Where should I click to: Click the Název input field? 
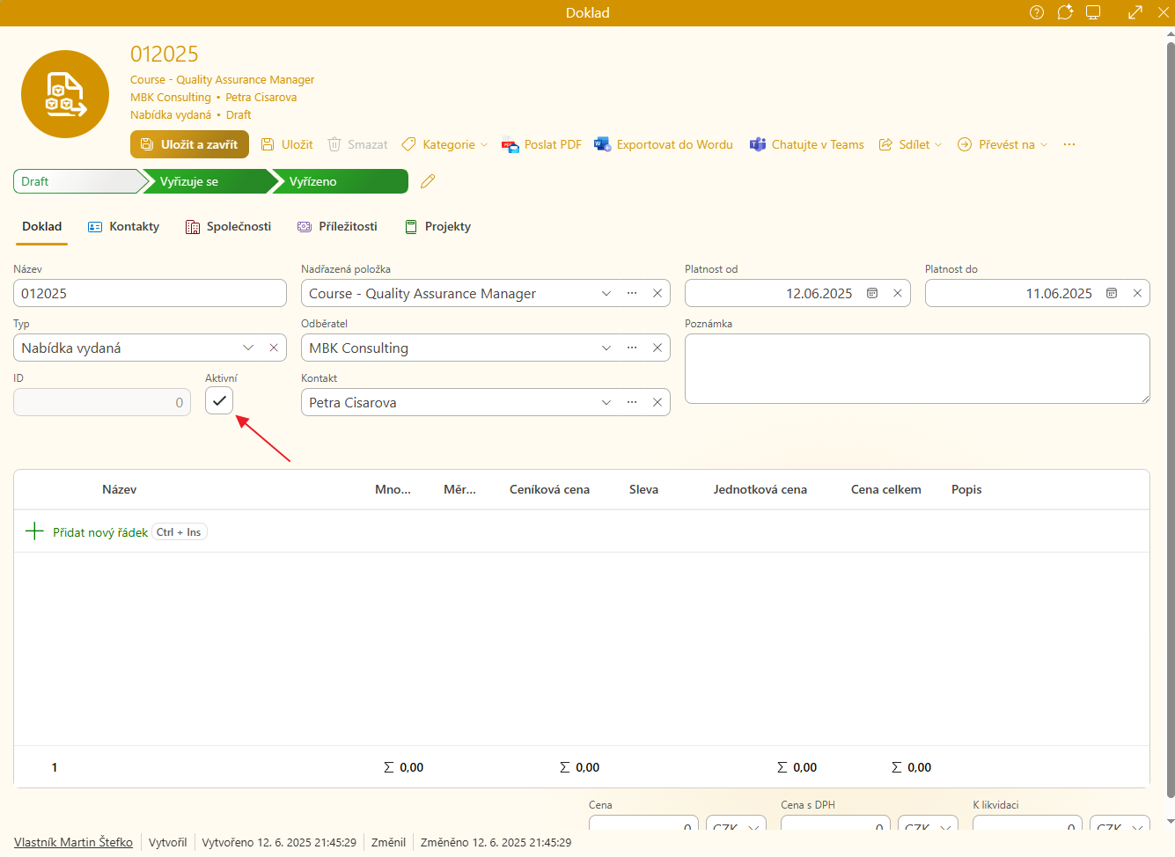coord(150,293)
